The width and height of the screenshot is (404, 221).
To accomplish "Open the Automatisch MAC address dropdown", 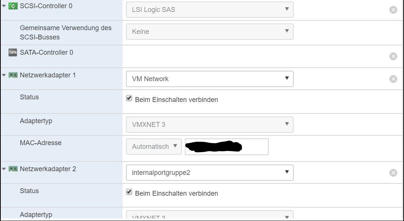I will click(x=154, y=147).
